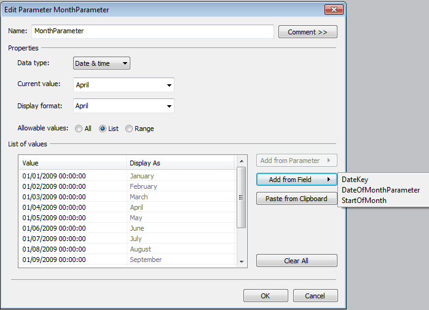Choose DateOfMonthParameter from the field menu

point(380,190)
